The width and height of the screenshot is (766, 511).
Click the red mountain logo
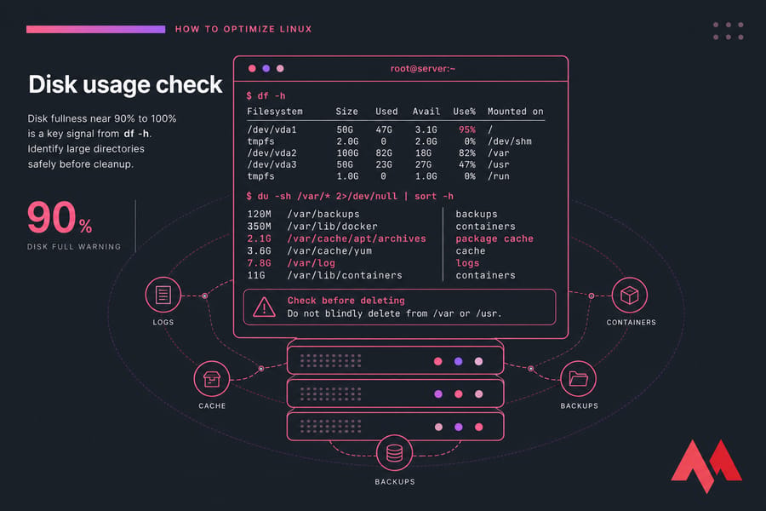[706, 466]
